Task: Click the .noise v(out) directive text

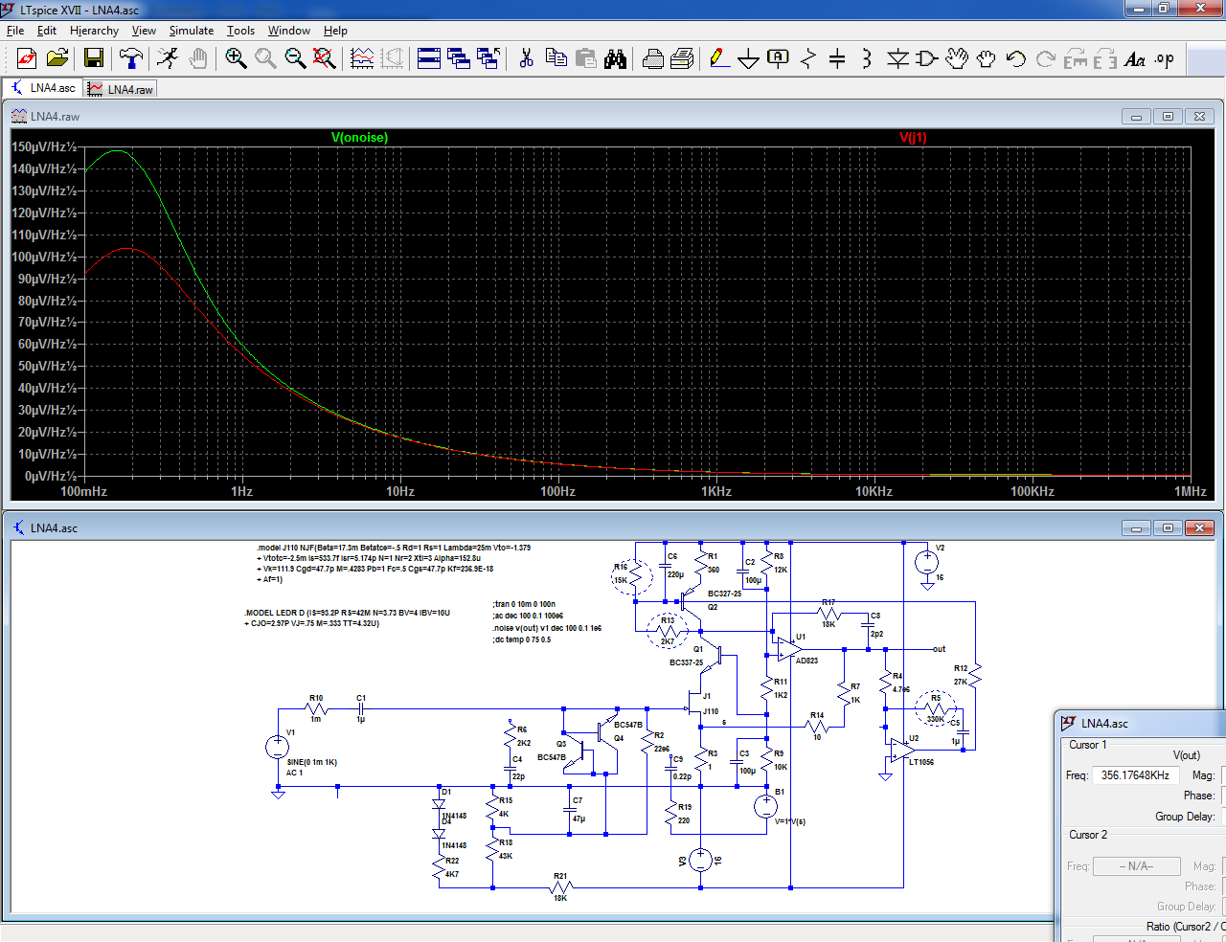Action: pyautogui.click(x=547, y=628)
